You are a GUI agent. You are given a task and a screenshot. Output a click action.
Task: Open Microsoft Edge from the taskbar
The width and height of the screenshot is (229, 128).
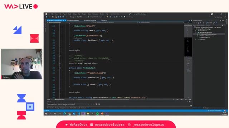pyautogui.click(x=64, y=114)
